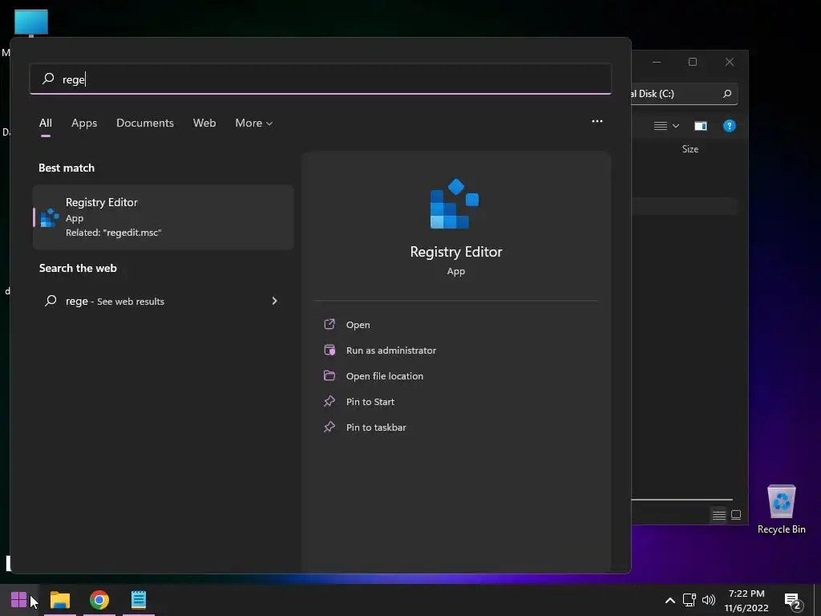Click the Open action icon
The width and height of the screenshot is (821, 616).
[330, 324]
